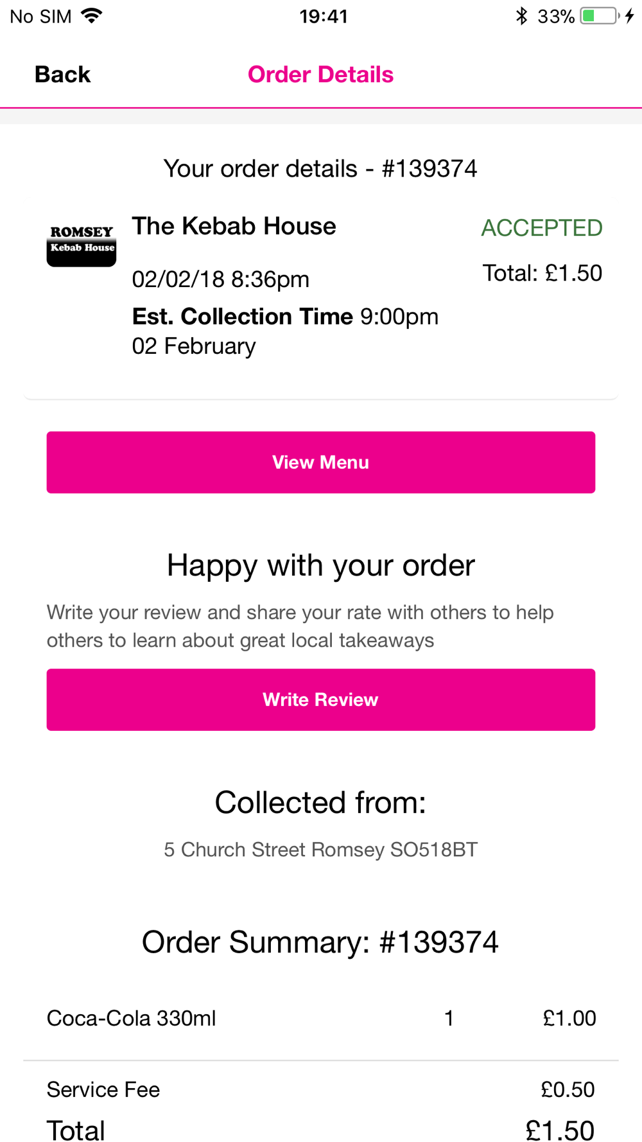Tap the 5 Church Street Romsey address
Viewport: 642px width, 1142px height.
tap(320, 850)
